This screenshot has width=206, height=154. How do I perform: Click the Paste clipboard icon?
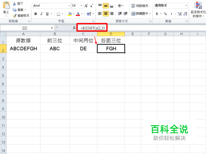point(6,5)
